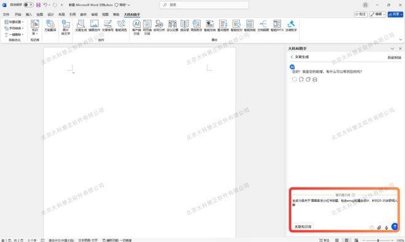The width and height of the screenshot is (405, 242).
Task: Collapse the ribbon with bottom-right chevron
Action: pos(401,39)
